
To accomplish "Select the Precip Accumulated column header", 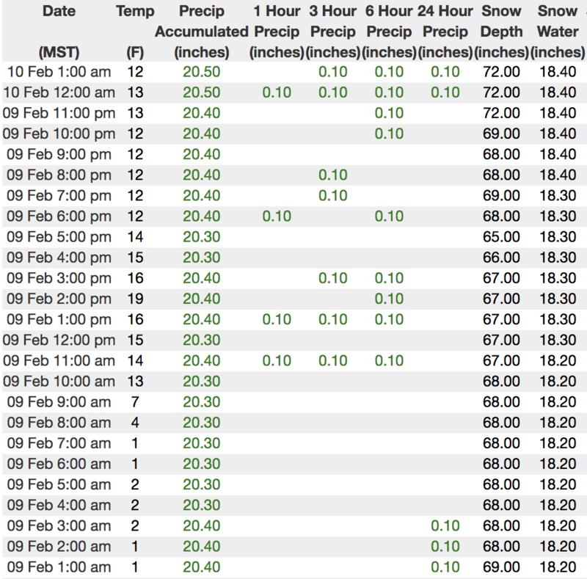I will (x=202, y=33).
